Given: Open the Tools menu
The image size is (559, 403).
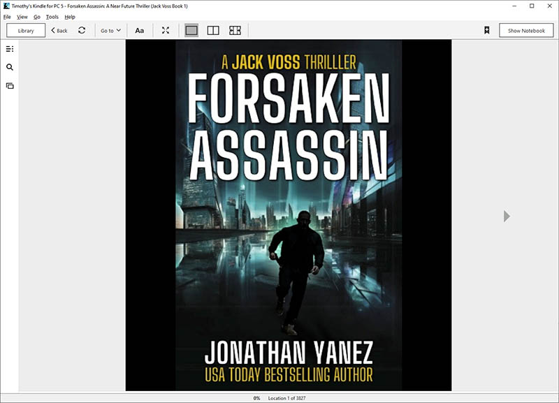Looking at the screenshot, I should point(52,17).
